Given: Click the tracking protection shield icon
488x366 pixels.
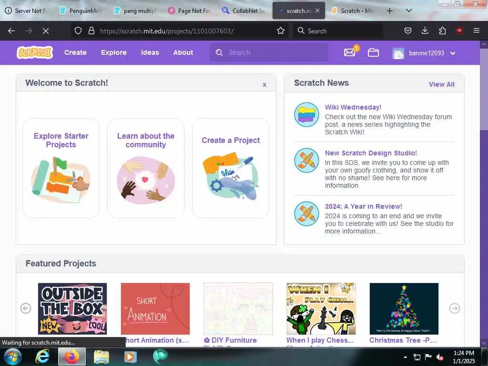Looking at the screenshot, I should 78,30.
